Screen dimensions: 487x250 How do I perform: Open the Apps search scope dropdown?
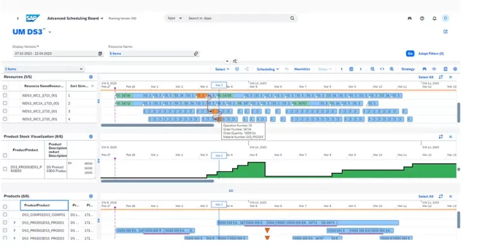[175, 19]
